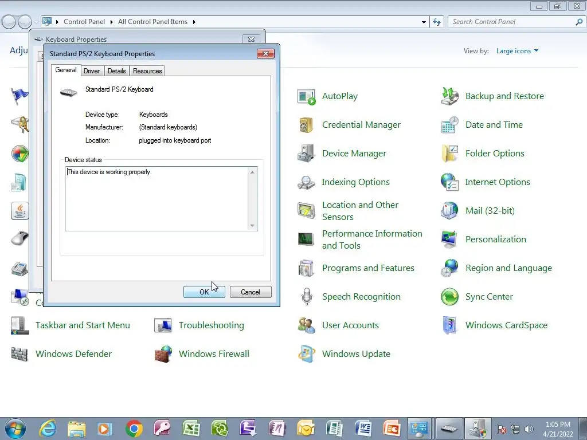Screen dimensions: 587x440
Task: Open the Windows Defender wall icon
Action: (x=19, y=354)
